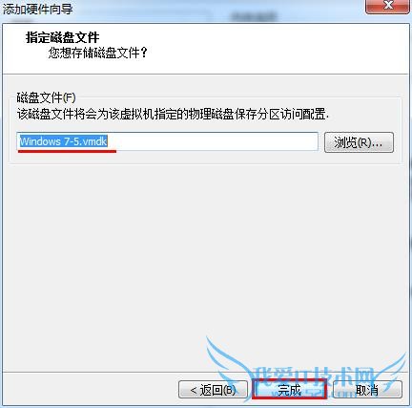This screenshot has height=408, width=412.
Task: Click the description text about 物理磁盘 partition config
Action: coord(173,114)
